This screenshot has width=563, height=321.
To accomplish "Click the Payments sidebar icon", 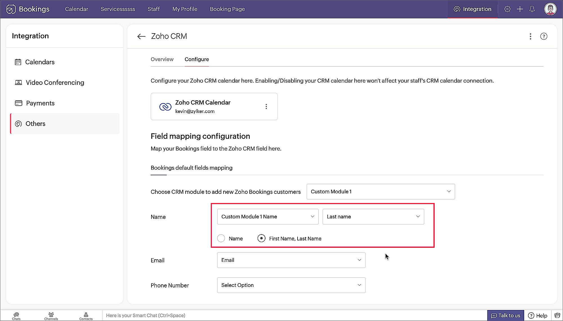I will click(x=19, y=103).
